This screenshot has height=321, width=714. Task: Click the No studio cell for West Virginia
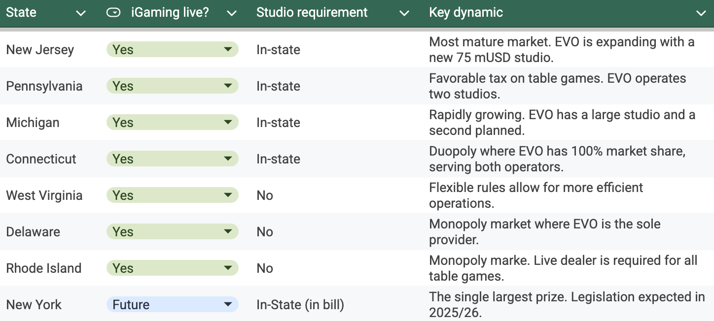[336, 195]
